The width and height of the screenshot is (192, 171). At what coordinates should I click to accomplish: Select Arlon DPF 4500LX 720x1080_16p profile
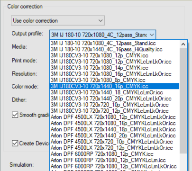pyautogui.click(x=115, y=123)
